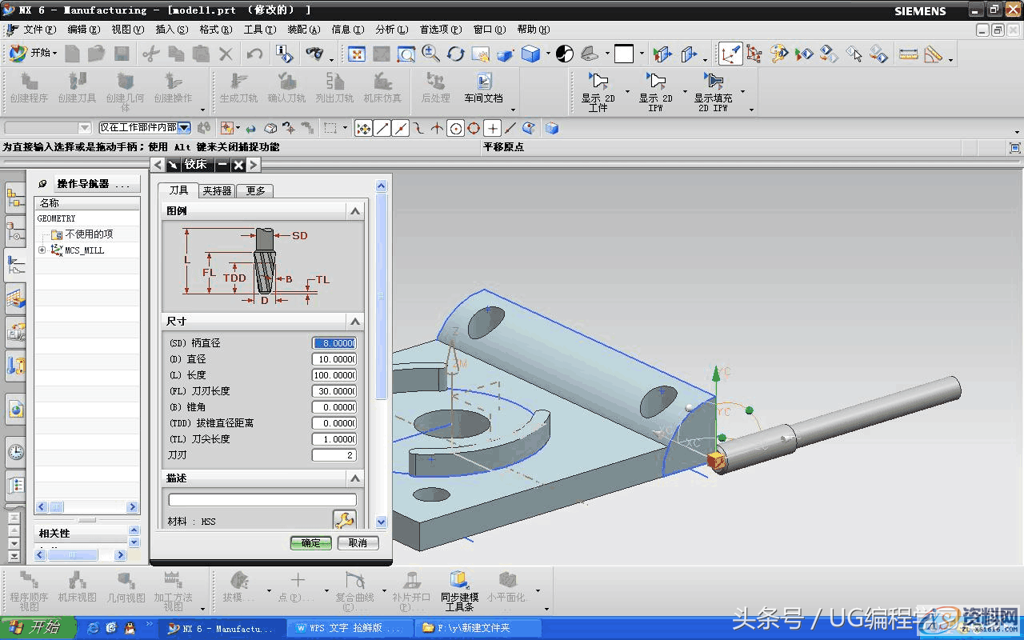The height and width of the screenshot is (640, 1024).
Task: Select the Rotate view tool
Action: (456, 54)
